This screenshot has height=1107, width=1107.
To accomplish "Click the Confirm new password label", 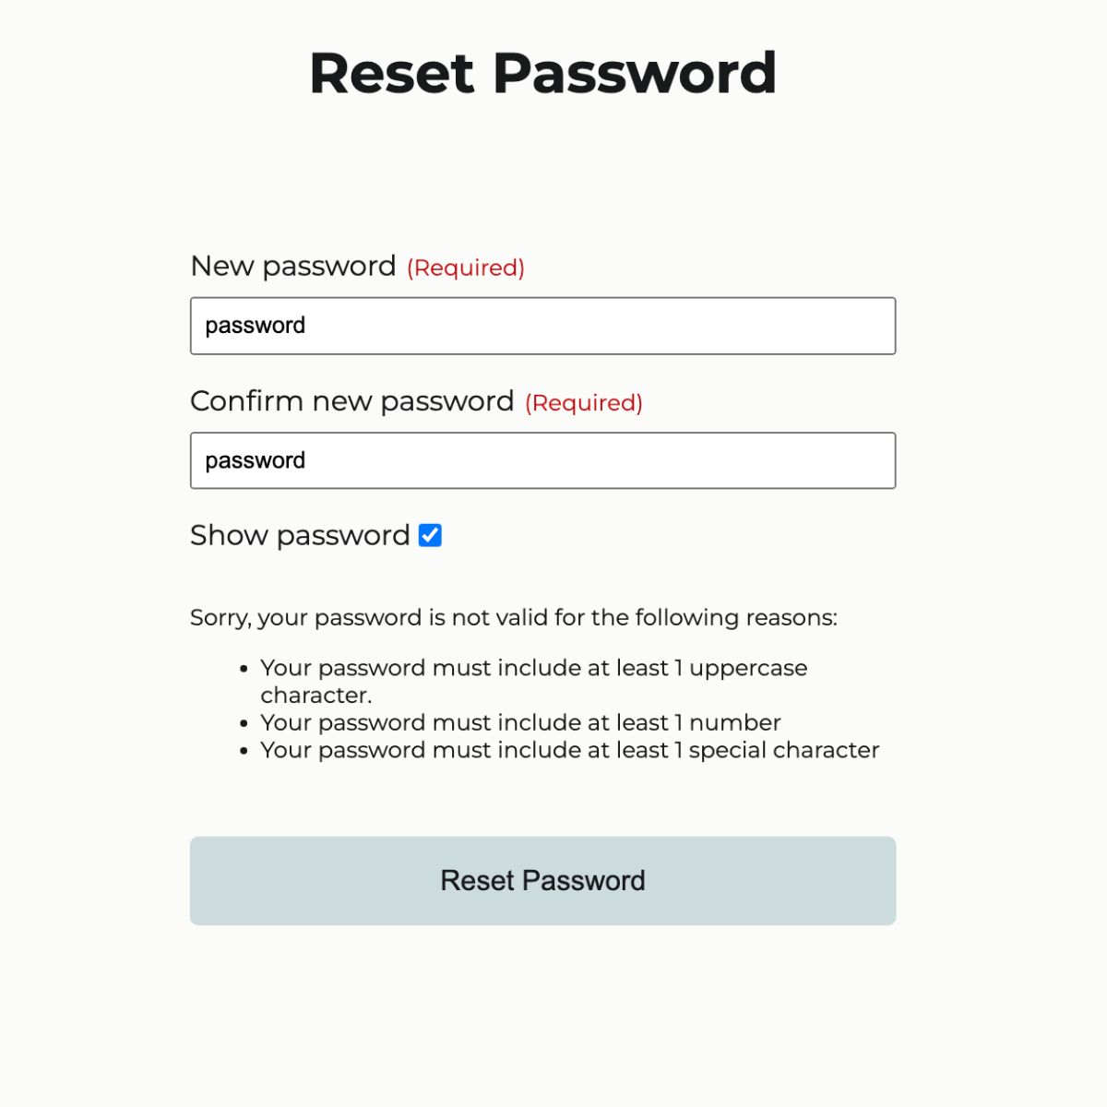I will 352,401.
